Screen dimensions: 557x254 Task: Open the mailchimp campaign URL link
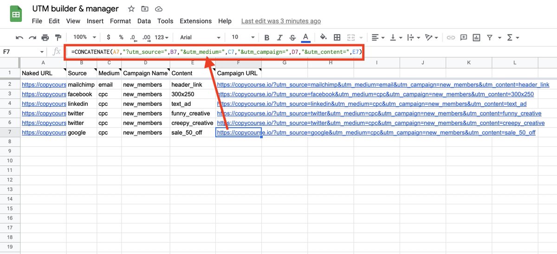pyautogui.click(x=383, y=85)
